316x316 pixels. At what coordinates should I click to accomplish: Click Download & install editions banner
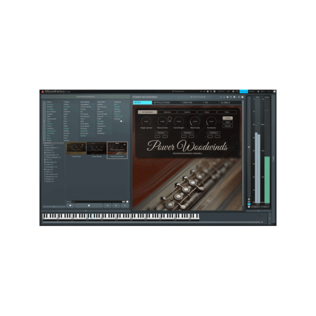click(x=85, y=97)
